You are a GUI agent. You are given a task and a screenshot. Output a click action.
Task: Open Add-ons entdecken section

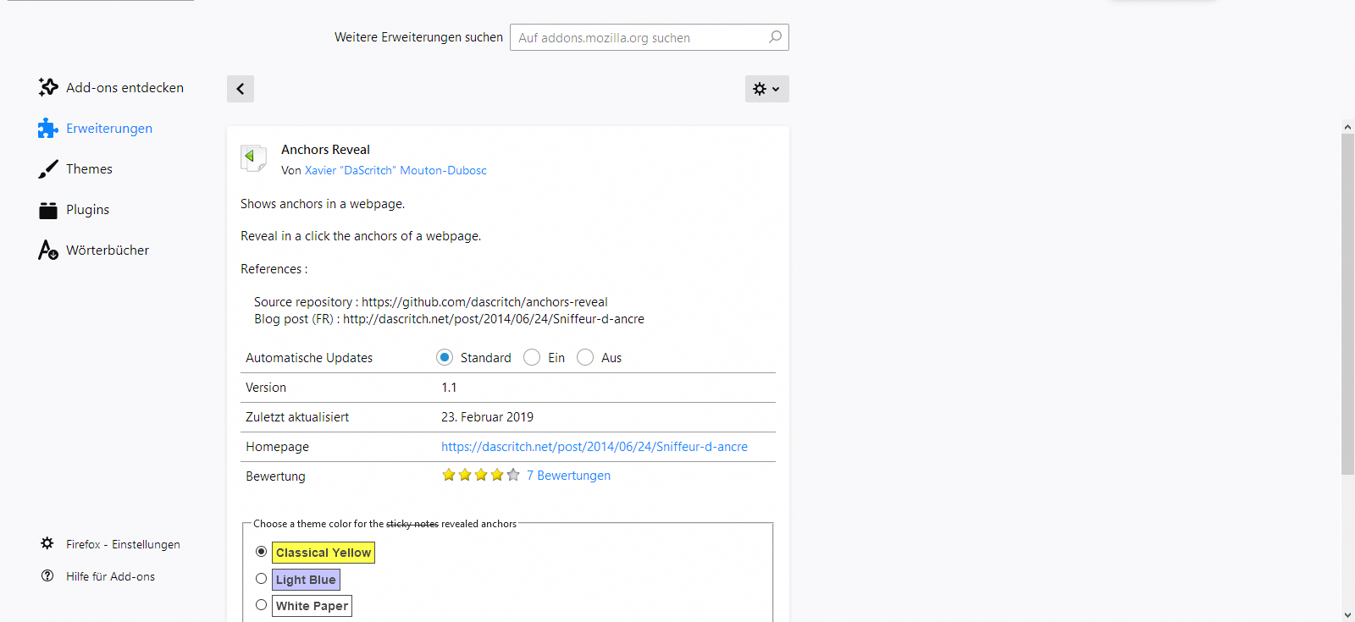(x=124, y=88)
